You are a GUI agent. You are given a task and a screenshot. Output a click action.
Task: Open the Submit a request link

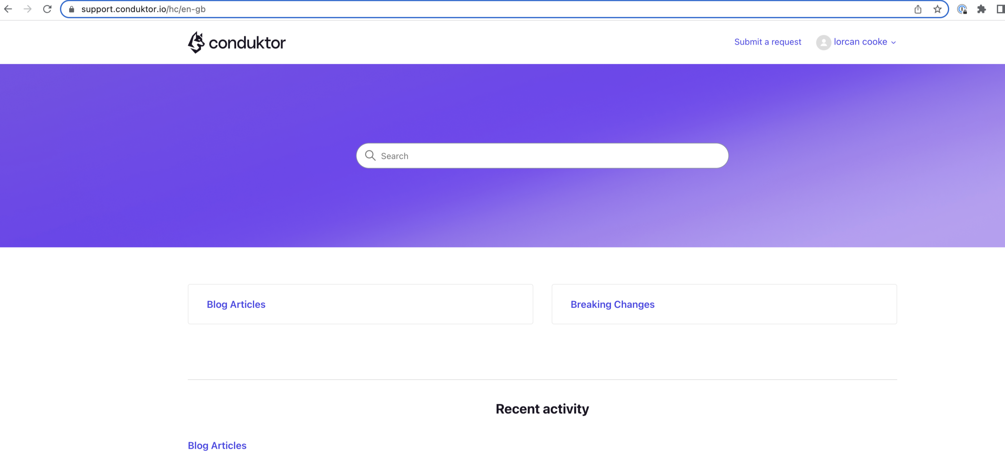coord(767,42)
